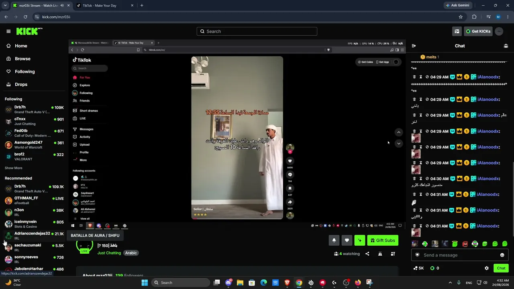
Task: Open File Explorer from the taskbar
Action: click(x=240, y=283)
